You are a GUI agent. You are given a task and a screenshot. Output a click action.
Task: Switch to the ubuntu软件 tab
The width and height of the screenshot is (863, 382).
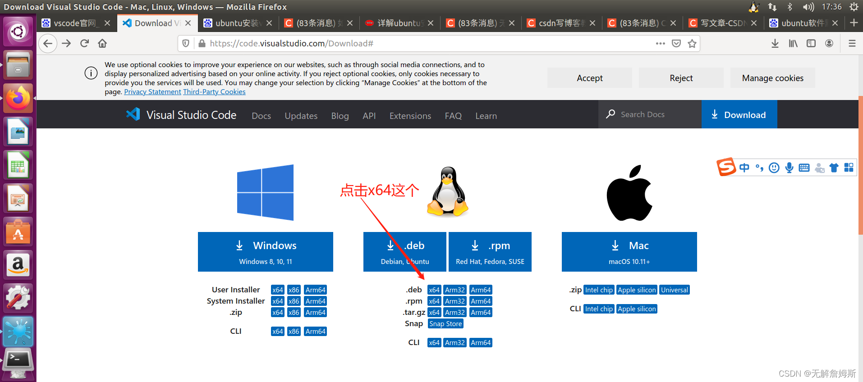[x=804, y=23]
